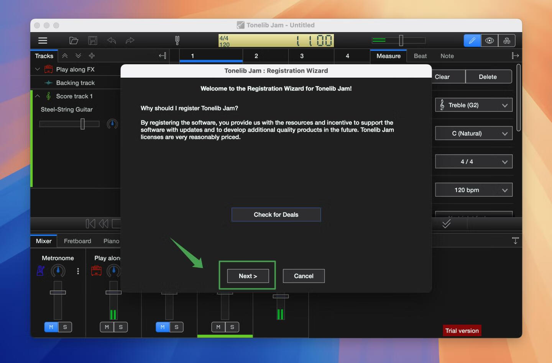
Task: Open the hamburger main menu
Action: 43,41
